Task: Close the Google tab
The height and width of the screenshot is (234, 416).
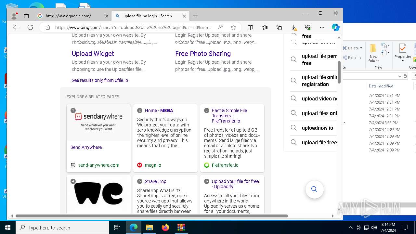Action: (x=107, y=16)
